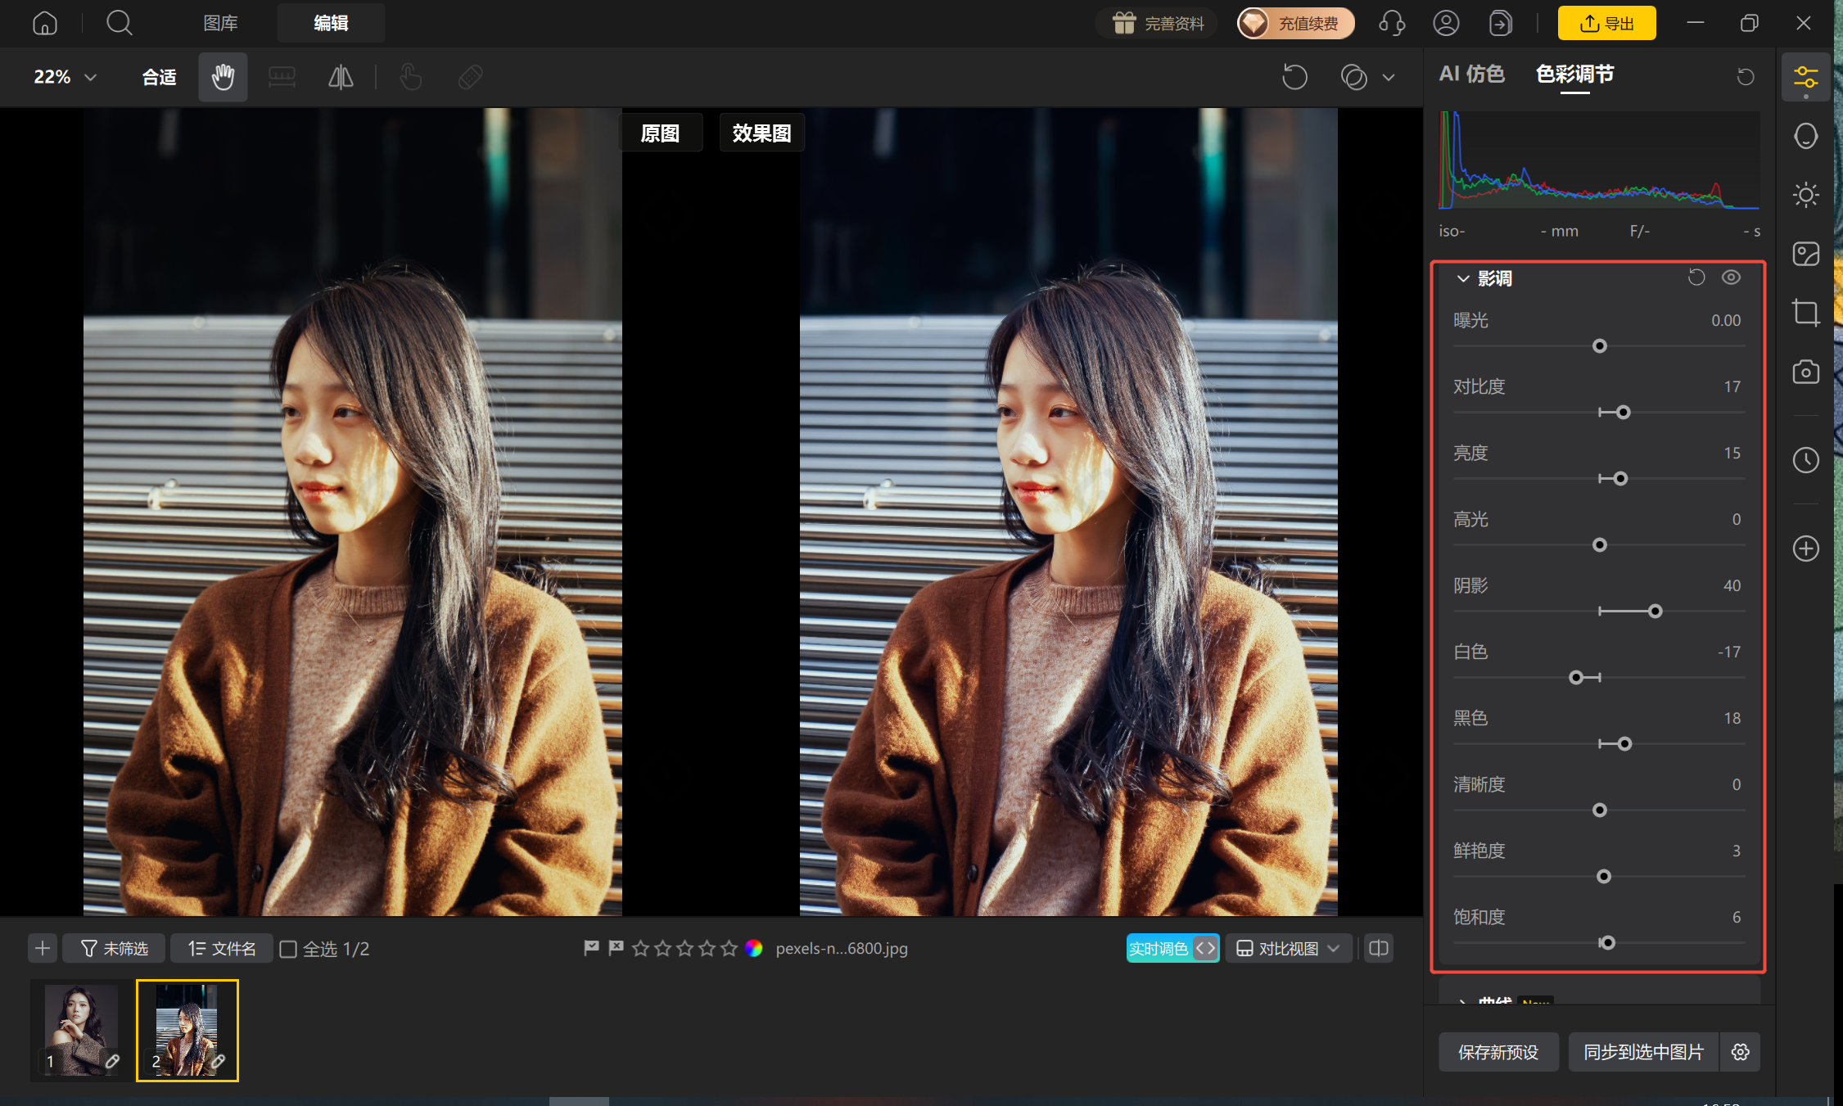Viewport: 1843px width, 1106px height.
Task: Toggle the split compare view icon
Action: click(1379, 948)
